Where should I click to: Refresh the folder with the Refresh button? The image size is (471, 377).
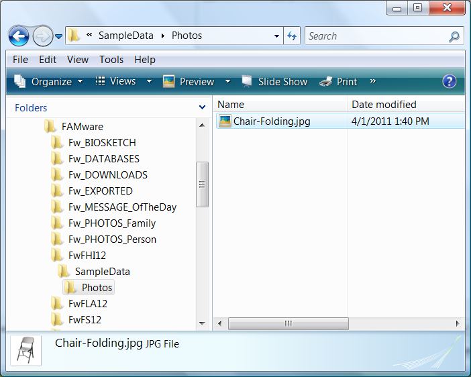click(x=292, y=36)
